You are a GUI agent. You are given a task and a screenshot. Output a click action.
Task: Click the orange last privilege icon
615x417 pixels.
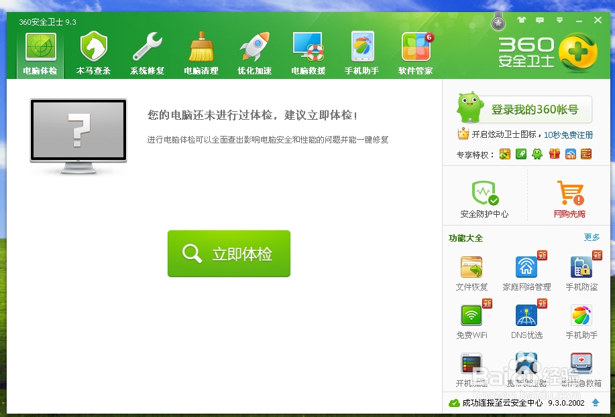[x=586, y=154]
